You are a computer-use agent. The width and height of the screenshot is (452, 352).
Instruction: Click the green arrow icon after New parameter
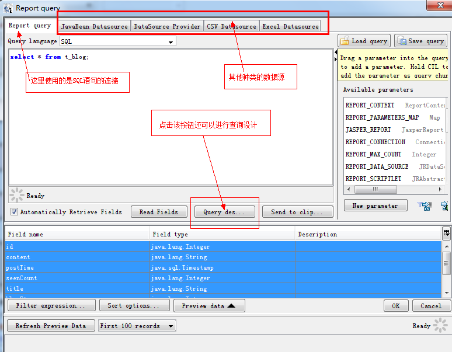[x=444, y=205]
